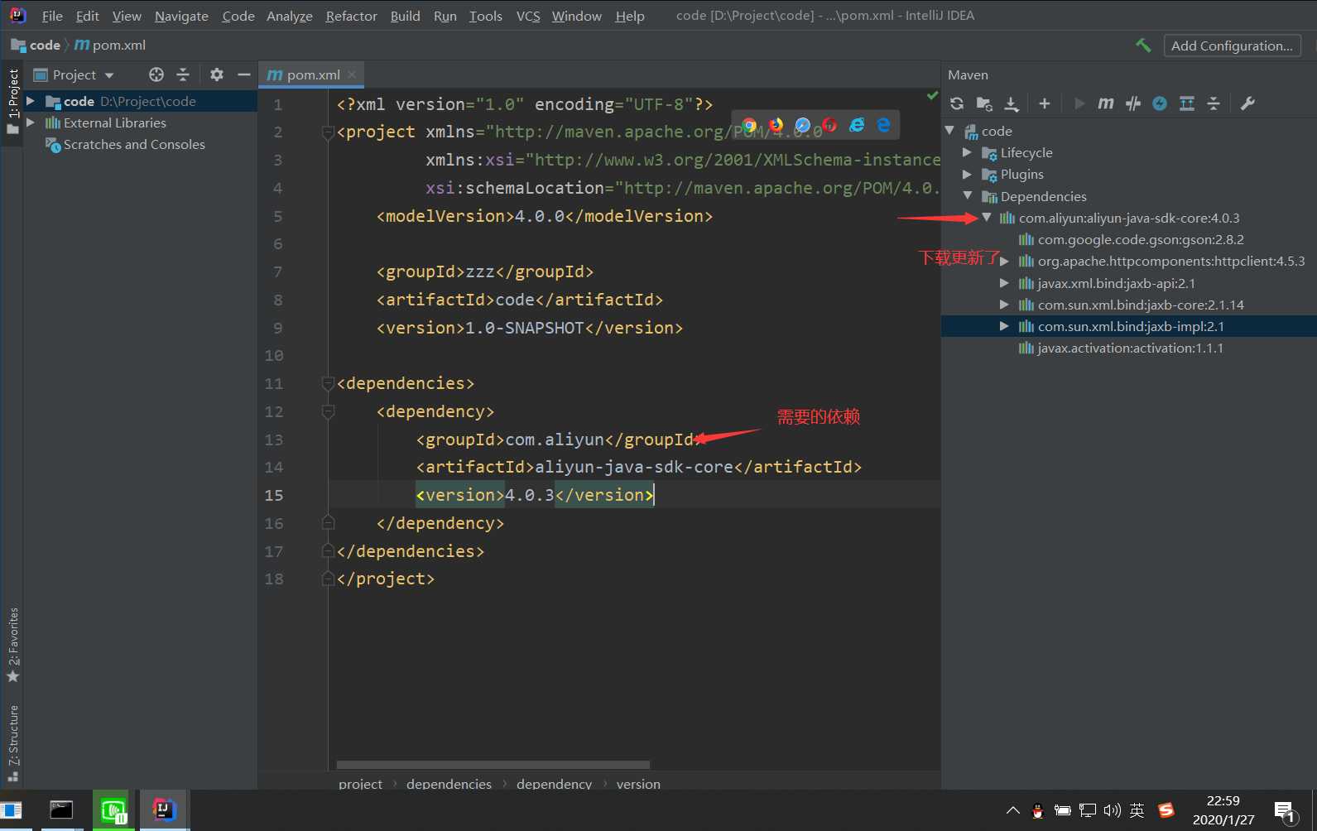Click the Reimport All Maven Projects icon
This screenshot has height=831, width=1317.
(957, 103)
